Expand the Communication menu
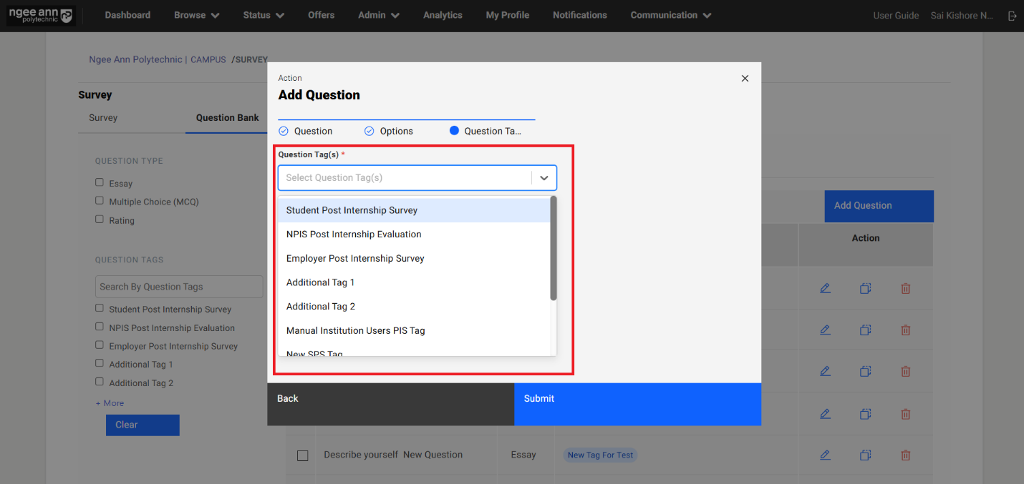Image resolution: width=1024 pixels, height=484 pixels. 670,15
